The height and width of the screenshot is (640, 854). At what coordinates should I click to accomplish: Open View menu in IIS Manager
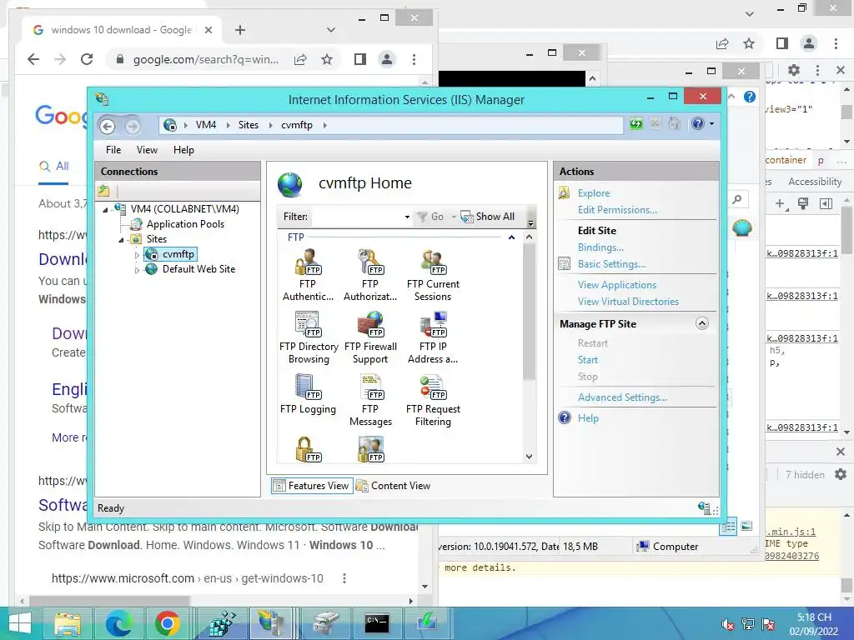point(147,150)
